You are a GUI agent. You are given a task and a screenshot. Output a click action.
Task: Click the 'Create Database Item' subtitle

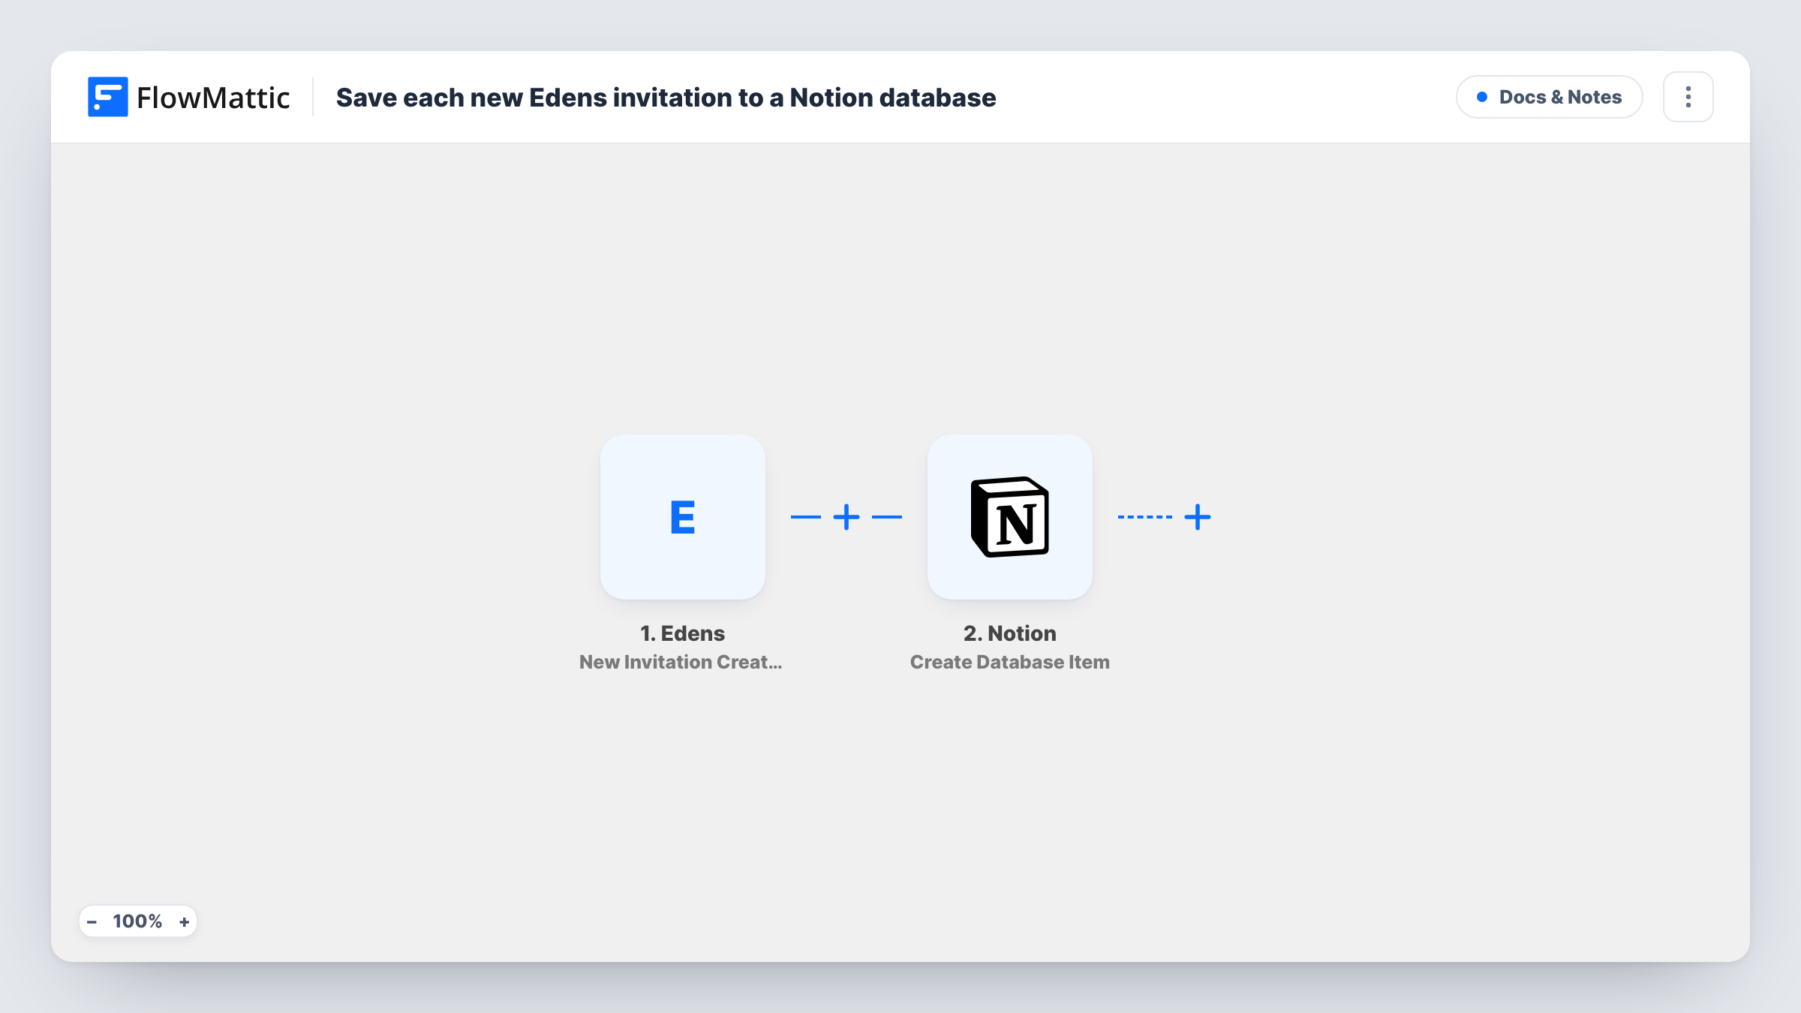(x=1009, y=662)
